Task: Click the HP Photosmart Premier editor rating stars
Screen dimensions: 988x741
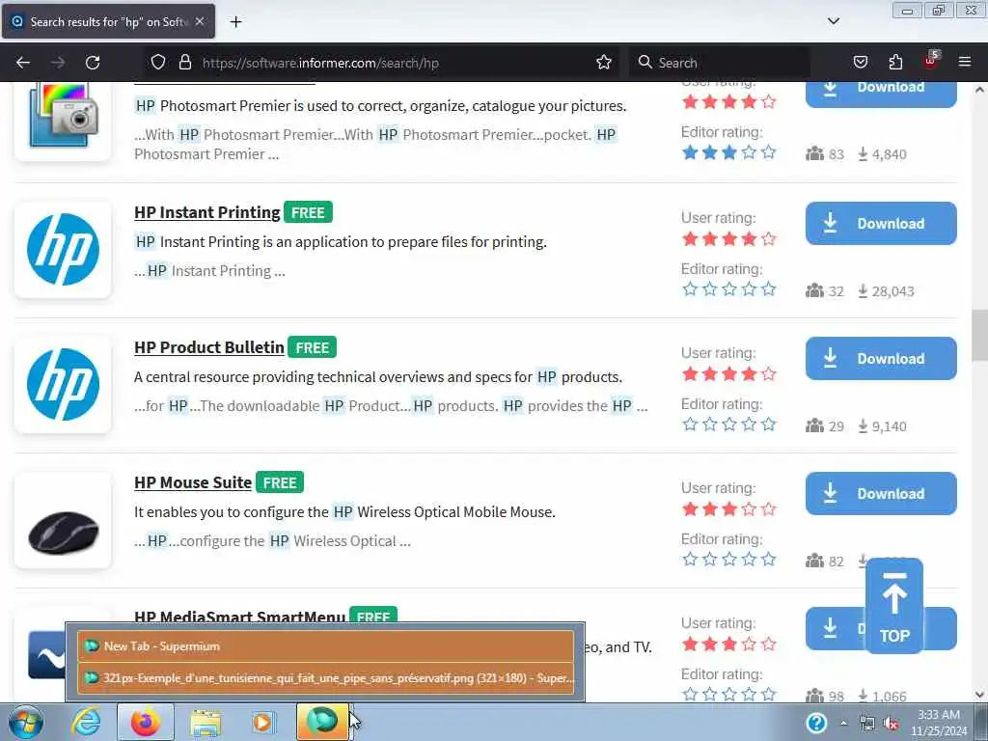Action: tap(729, 151)
